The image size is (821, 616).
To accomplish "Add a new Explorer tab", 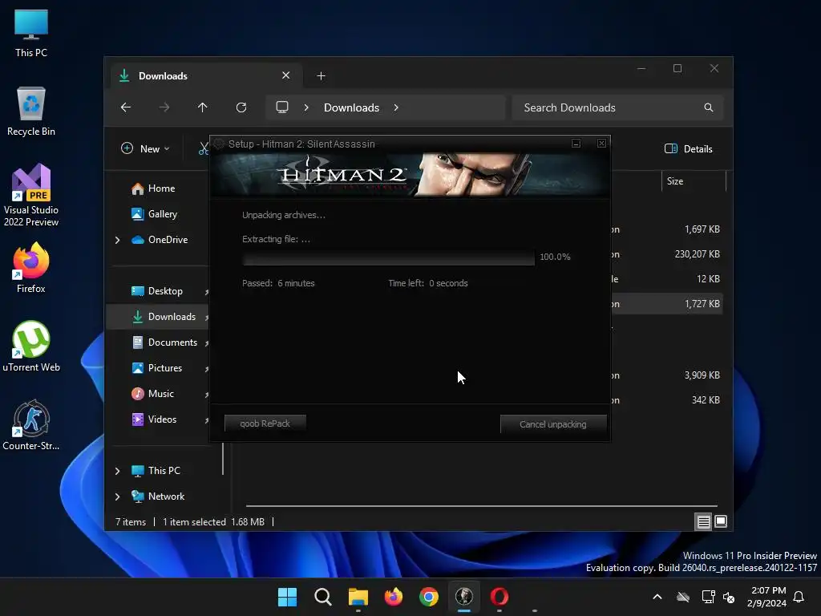I will tap(321, 76).
